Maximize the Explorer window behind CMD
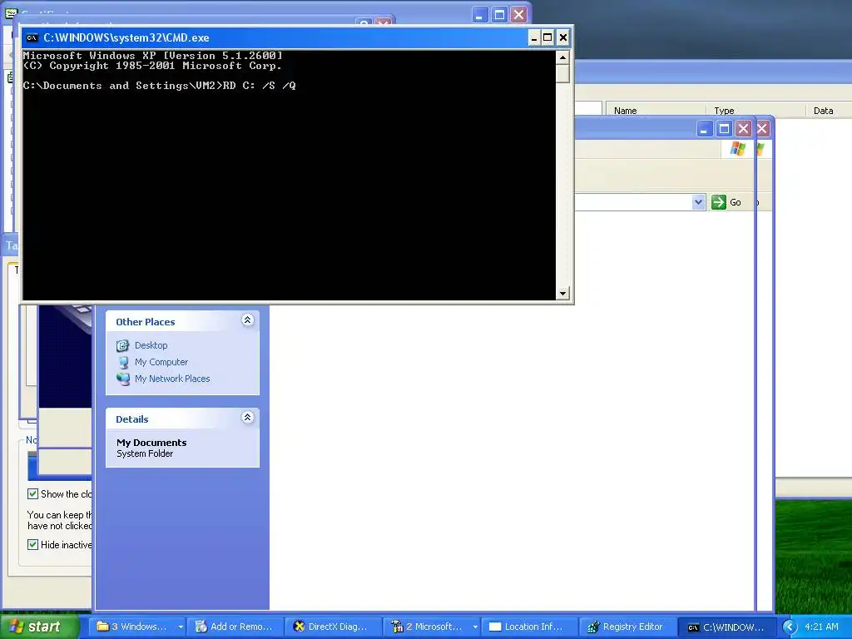The height and width of the screenshot is (639, 852). coord(724,129)
